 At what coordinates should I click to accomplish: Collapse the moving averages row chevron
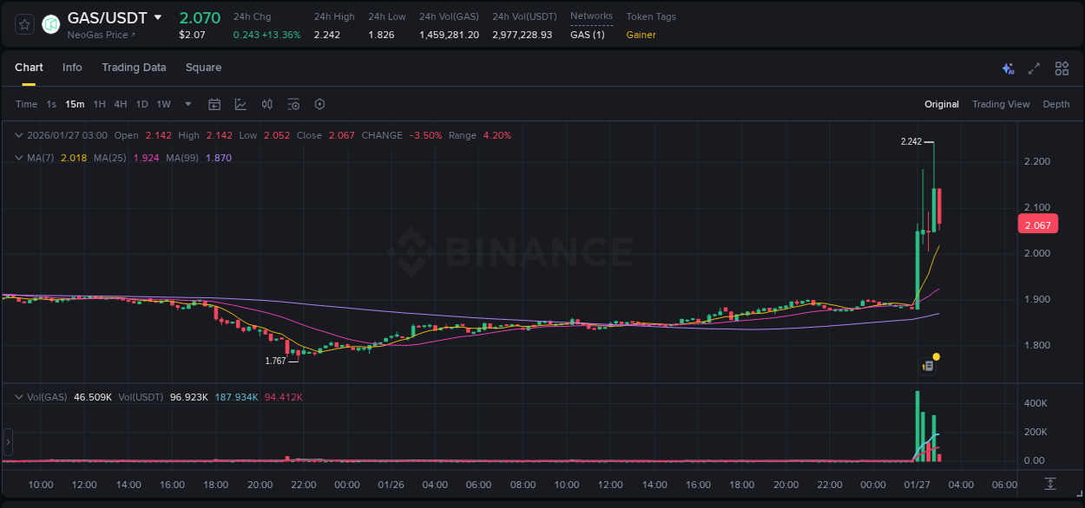(x=18, y=158)
